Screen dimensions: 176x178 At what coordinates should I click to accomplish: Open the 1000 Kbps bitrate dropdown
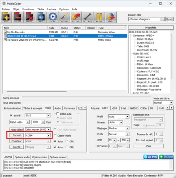(38, 122)
